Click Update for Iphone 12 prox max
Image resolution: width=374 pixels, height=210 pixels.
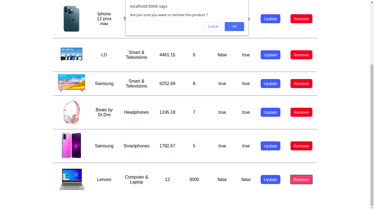point(271,19)
